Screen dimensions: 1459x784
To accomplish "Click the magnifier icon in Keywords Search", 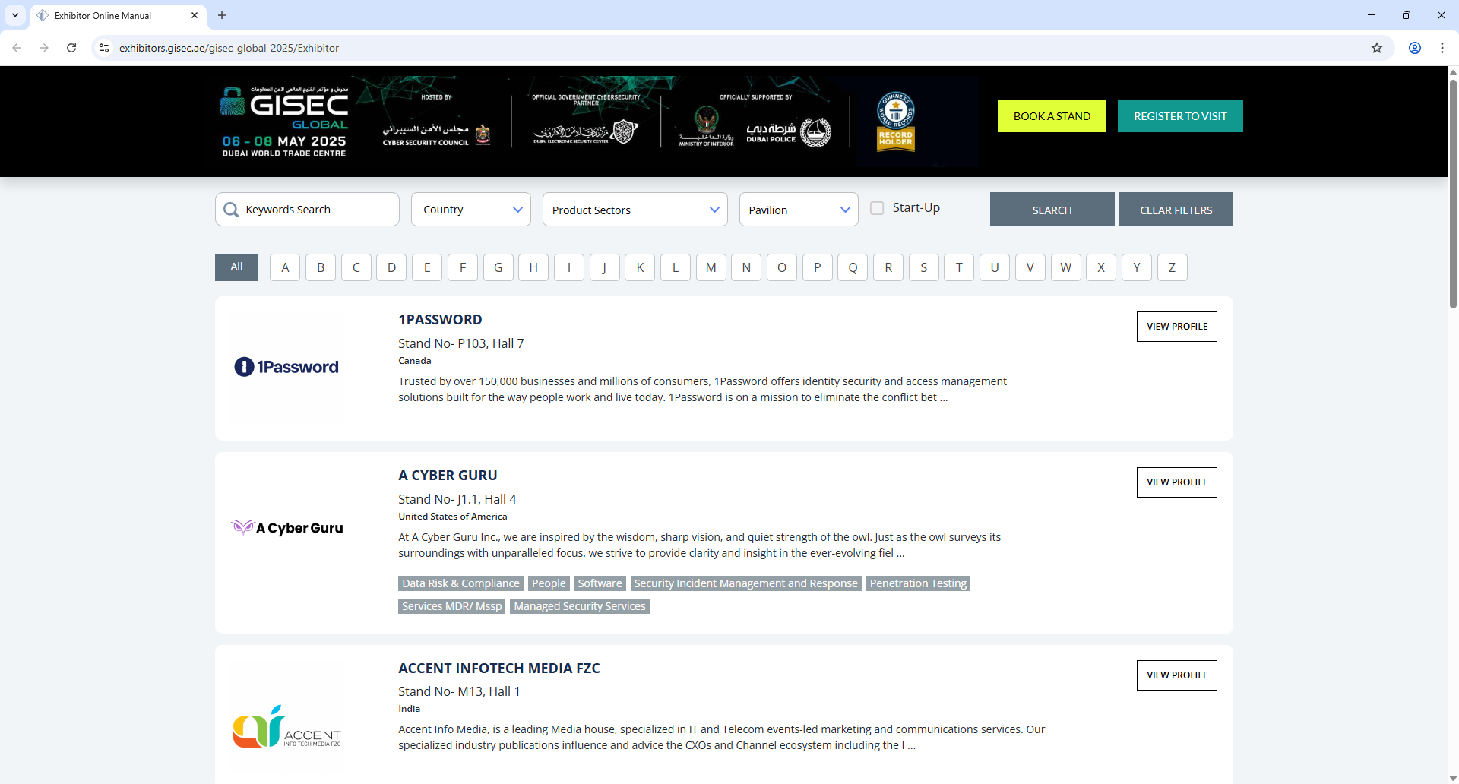I will click(231, 210).
